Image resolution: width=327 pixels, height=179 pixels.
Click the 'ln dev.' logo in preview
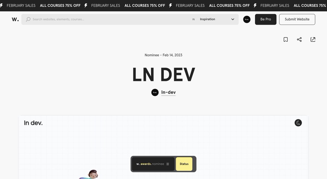[33, 123]
